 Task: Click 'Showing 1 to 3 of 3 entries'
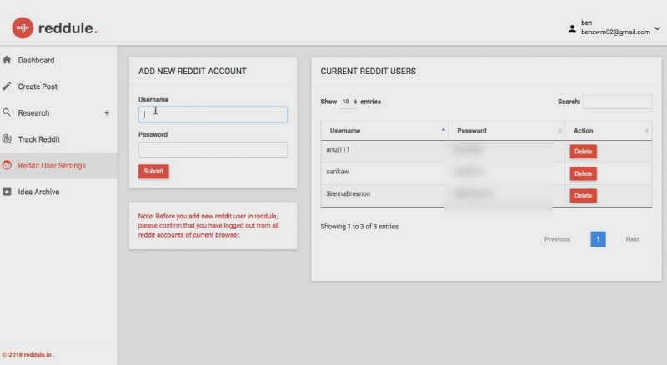pyautogui.click(x=359, y=227)
